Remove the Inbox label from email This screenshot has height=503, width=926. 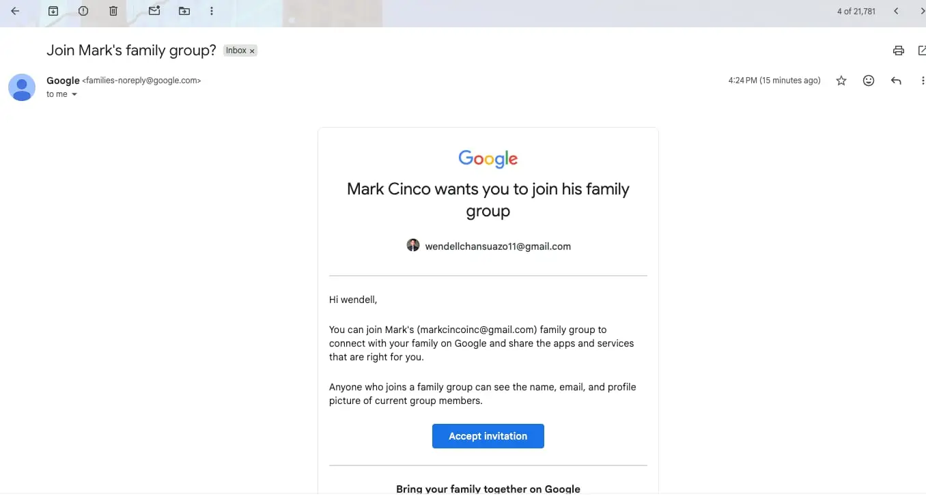pos(252,51)
